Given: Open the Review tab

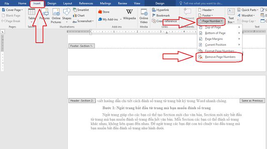Looking at the screenshot, I should (x=122, y=3).
